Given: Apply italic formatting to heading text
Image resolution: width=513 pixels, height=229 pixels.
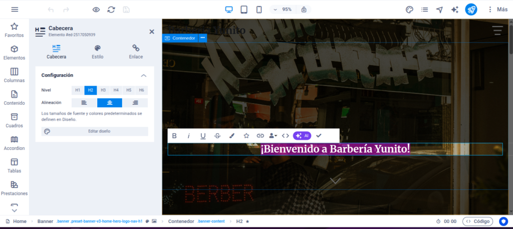Looking at the screenshot, I should click(189, 136).
